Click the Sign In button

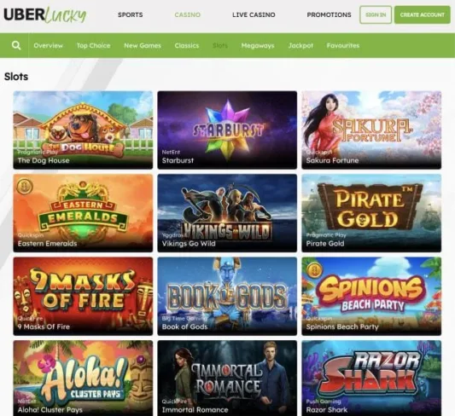376,14
